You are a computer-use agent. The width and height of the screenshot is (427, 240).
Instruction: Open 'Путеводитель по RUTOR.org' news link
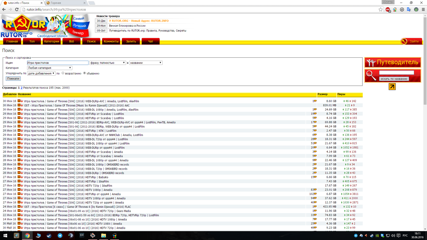click(x=148, y=31)
